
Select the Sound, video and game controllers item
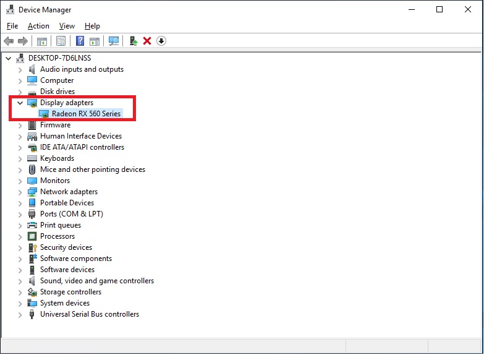pos(96,281)
